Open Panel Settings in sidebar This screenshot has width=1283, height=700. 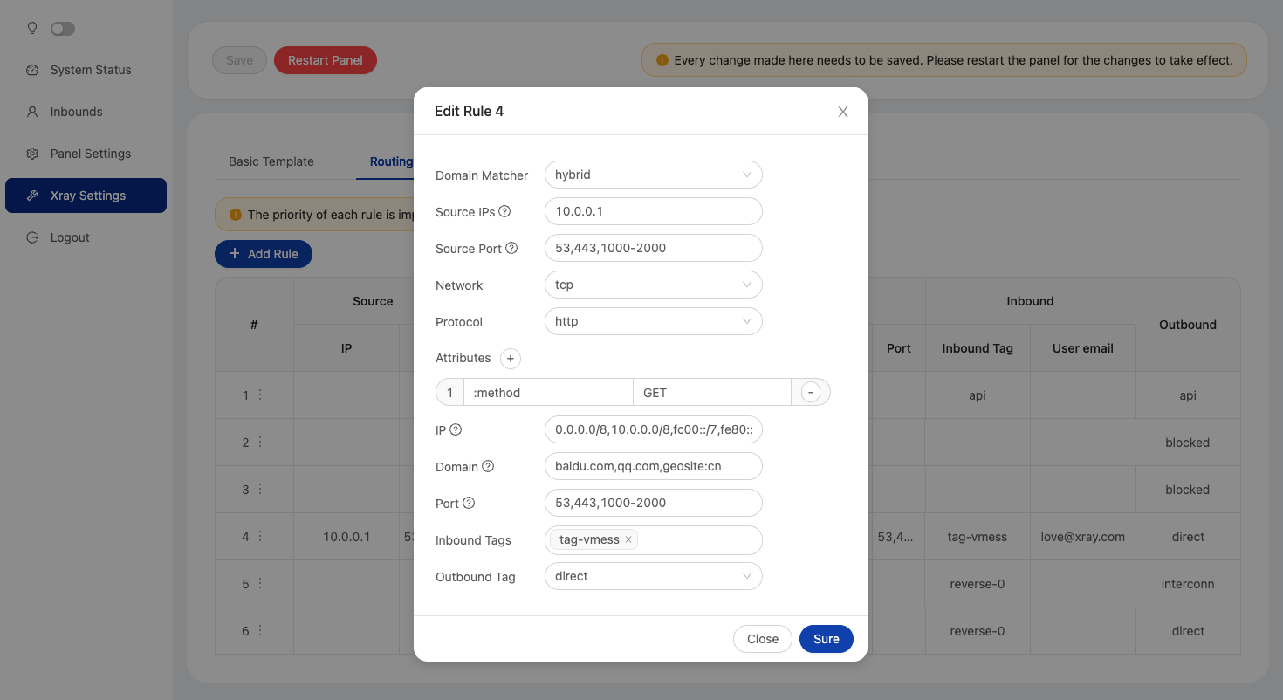pyautogui.click(x=91, y=154)
